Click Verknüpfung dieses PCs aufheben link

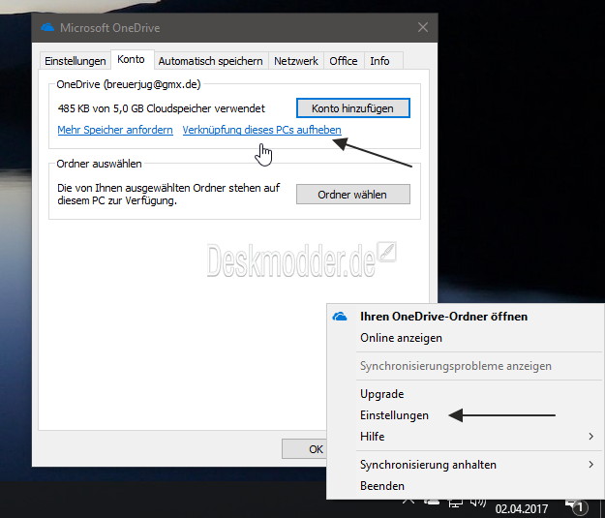[x=261, y=130]
